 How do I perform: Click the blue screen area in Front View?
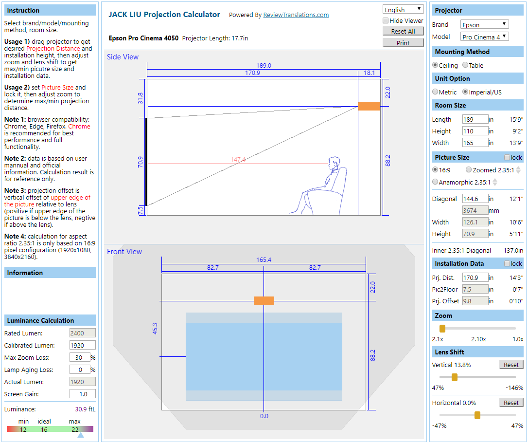click(x=264, y=357)
